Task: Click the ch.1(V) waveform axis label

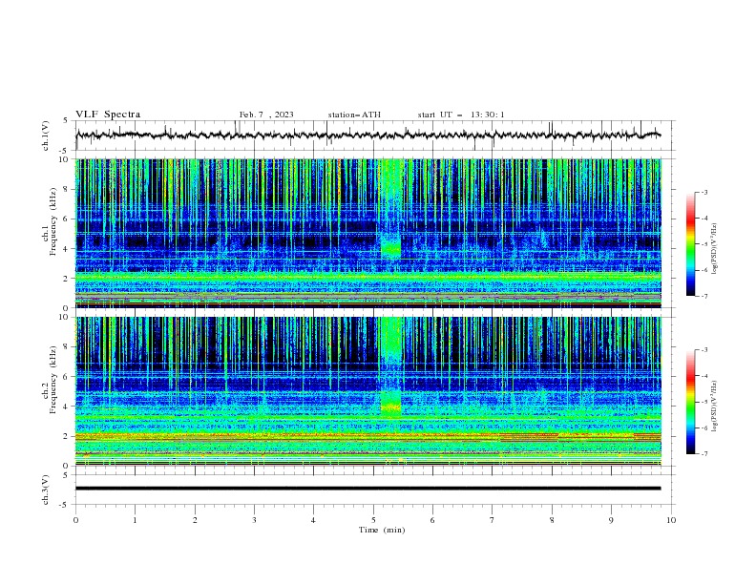Action: coord(46,136)
